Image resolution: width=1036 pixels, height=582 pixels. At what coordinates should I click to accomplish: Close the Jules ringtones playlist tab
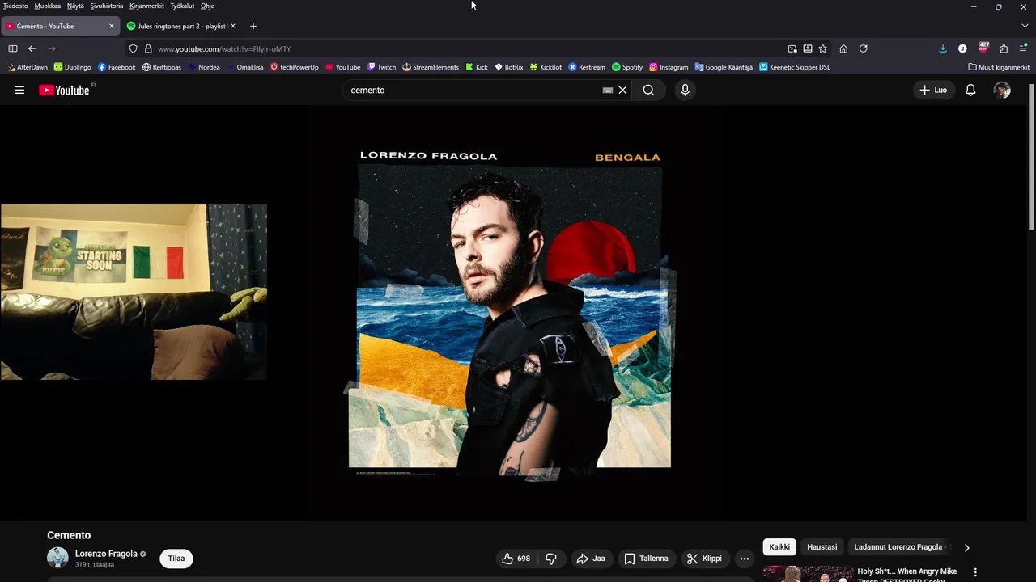pos(233,26)
